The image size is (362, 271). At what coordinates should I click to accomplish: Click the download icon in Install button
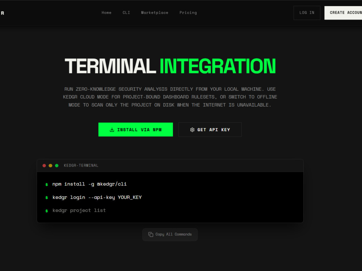(112, 130)
